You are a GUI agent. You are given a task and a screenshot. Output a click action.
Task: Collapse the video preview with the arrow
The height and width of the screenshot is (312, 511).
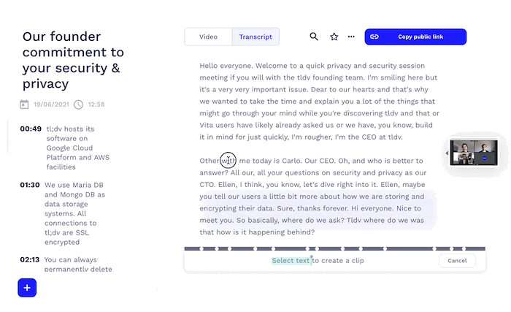pos(446,153)
